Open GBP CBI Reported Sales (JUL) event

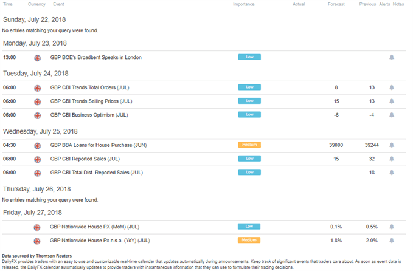pyautogui.click(x=85, y=159)
